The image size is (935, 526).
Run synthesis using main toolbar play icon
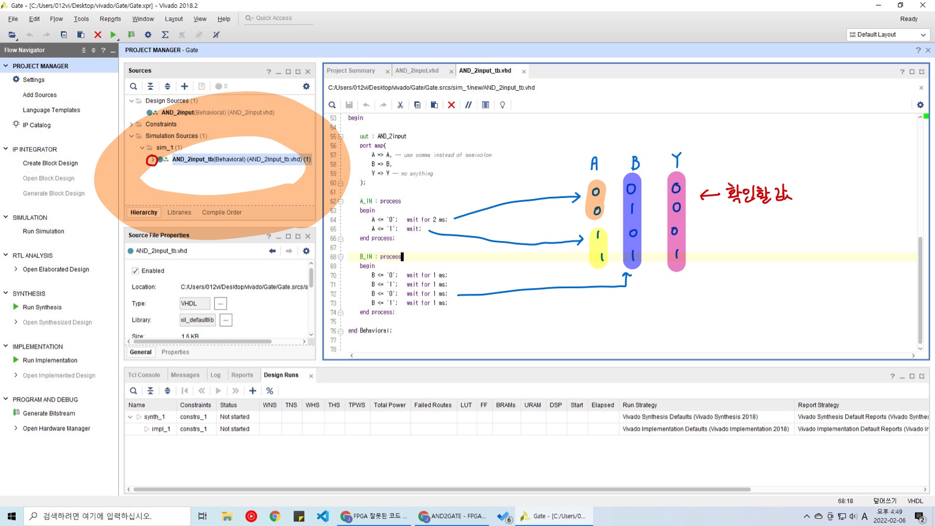(113, 35)
